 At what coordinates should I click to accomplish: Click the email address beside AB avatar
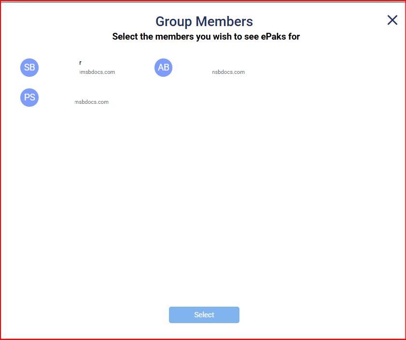click(x=228, y=72)
